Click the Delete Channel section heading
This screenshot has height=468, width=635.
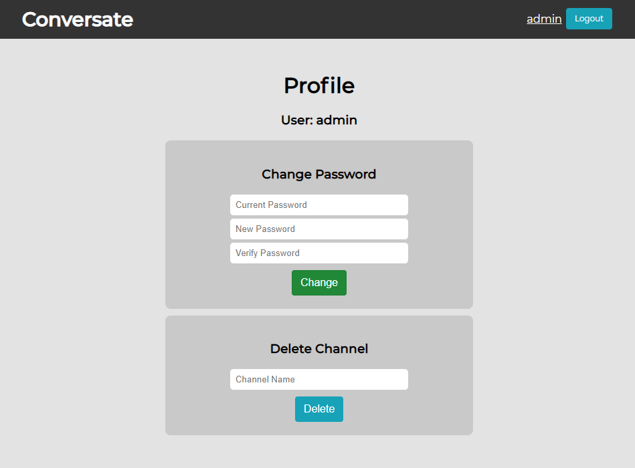(319, 348)
